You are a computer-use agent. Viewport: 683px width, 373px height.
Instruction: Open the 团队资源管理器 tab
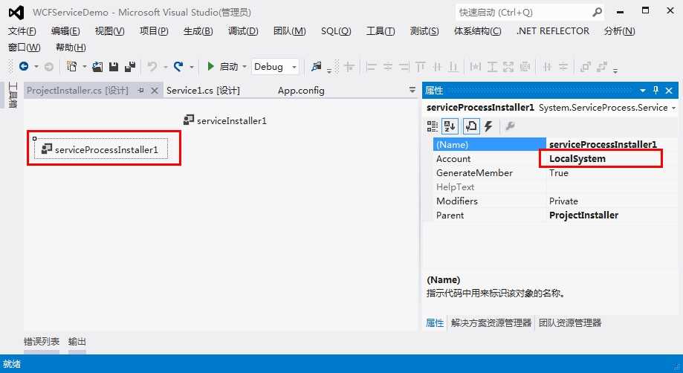[570, 323]
